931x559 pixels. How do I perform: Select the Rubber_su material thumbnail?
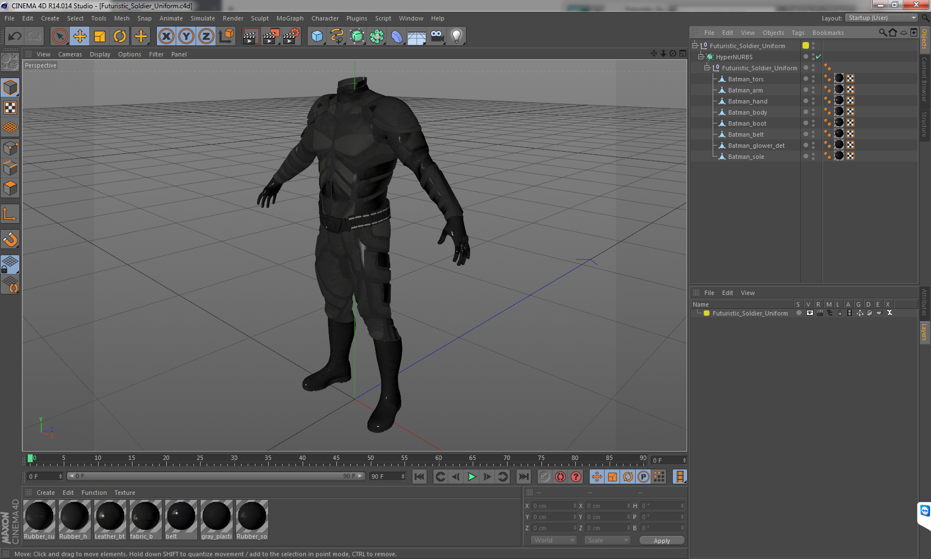(39, 519)
